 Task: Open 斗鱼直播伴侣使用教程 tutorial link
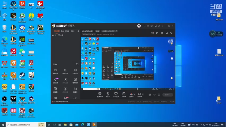(x=61, y=102)
